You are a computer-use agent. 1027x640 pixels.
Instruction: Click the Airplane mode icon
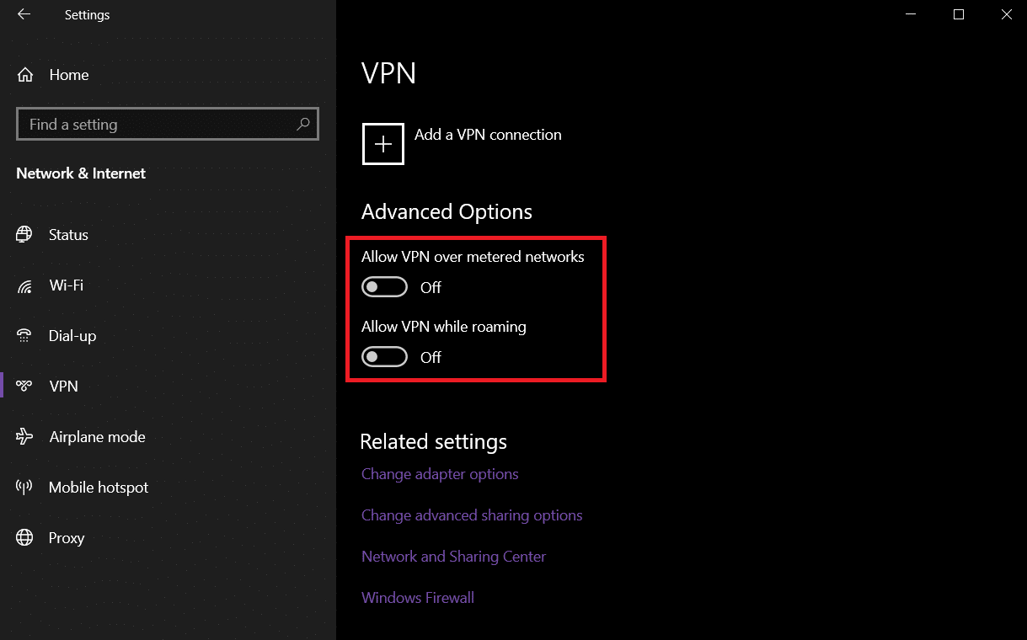pyautogui.click(x=24, y=437)
